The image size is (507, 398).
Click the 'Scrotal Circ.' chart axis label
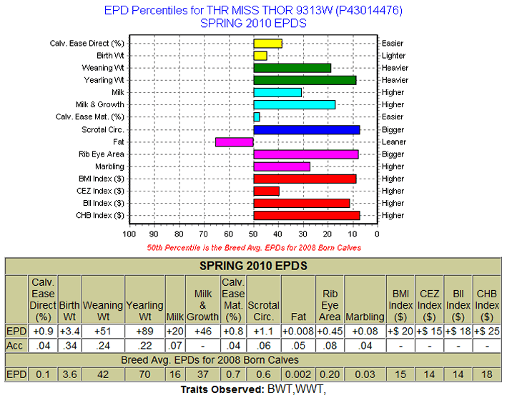[x=103, y=130]
